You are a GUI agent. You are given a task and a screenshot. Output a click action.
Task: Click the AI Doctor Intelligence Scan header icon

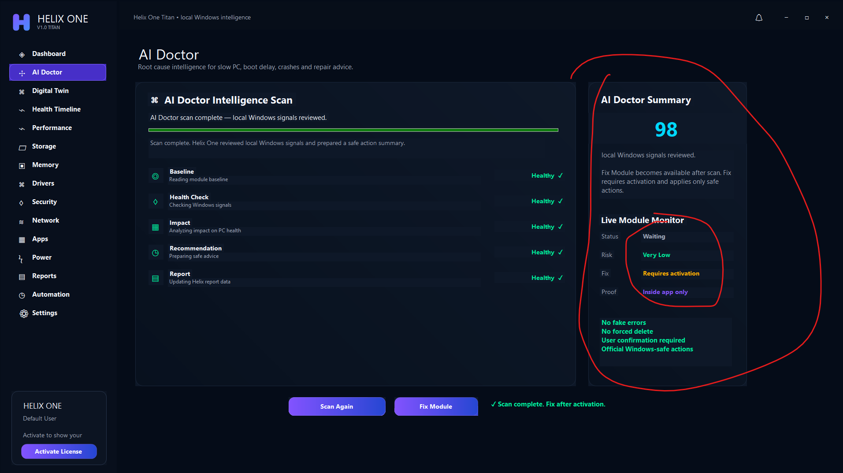point(154,100)
